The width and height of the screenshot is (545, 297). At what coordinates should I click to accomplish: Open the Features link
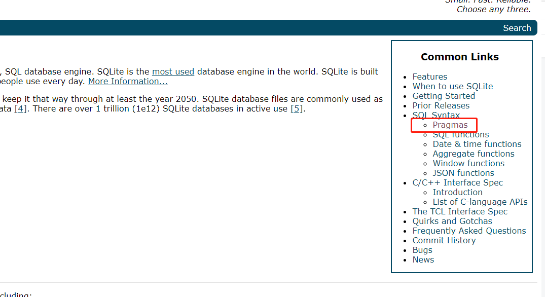click(x=429, y=77)
